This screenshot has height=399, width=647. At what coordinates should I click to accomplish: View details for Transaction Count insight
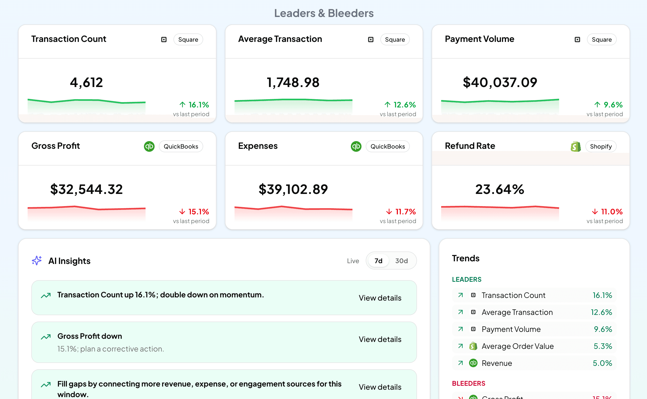pyautogui.click(x=380, y=298)
